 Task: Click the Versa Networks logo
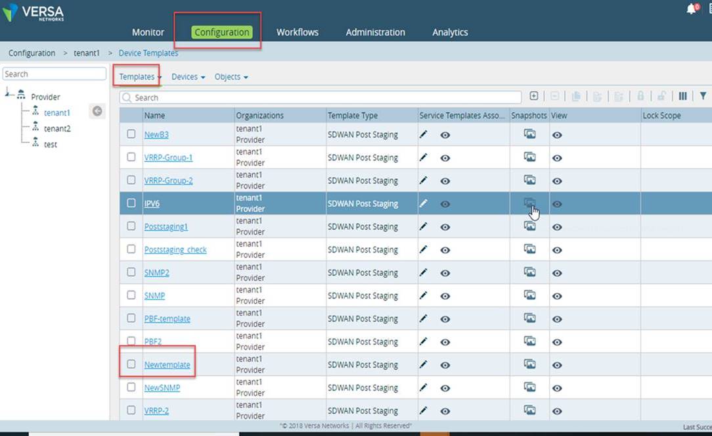(33, 12)
